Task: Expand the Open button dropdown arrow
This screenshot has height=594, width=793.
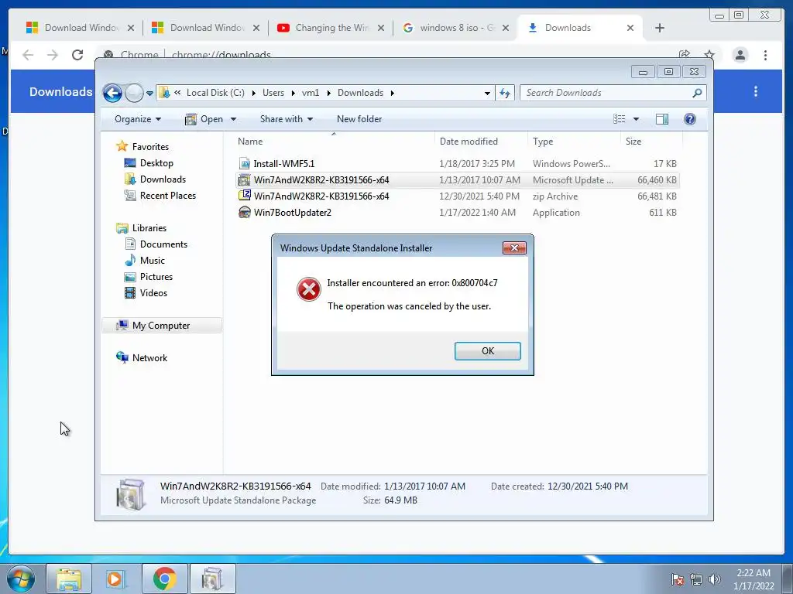Action: point(233,119)
